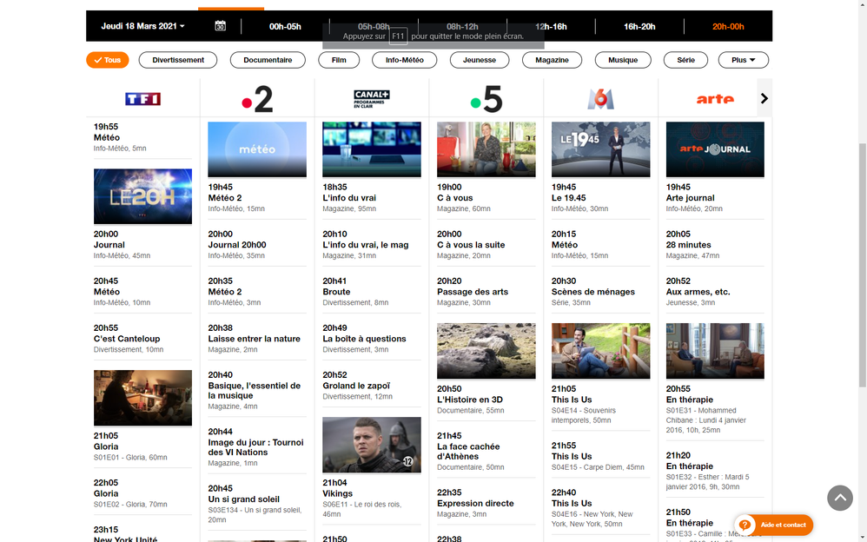The width and height of the screenshot is (867, 542).
Task: Switch to the 16h-20h time slot
Action: coord(639,26)
